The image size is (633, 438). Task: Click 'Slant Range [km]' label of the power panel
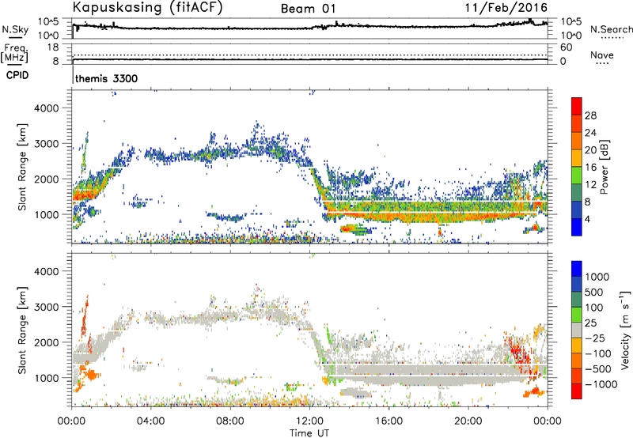[x=22, y=167]
